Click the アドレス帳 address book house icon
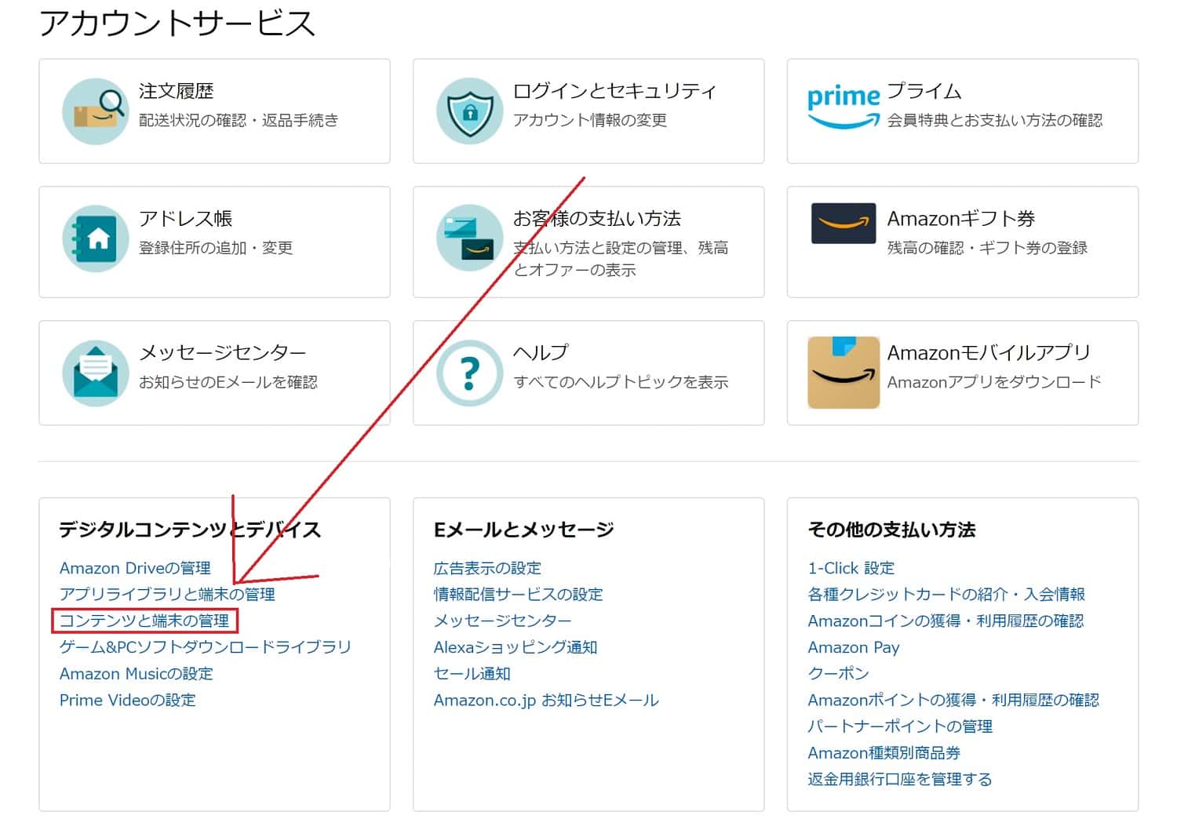Screen dimensions: 1177x819 96,238
